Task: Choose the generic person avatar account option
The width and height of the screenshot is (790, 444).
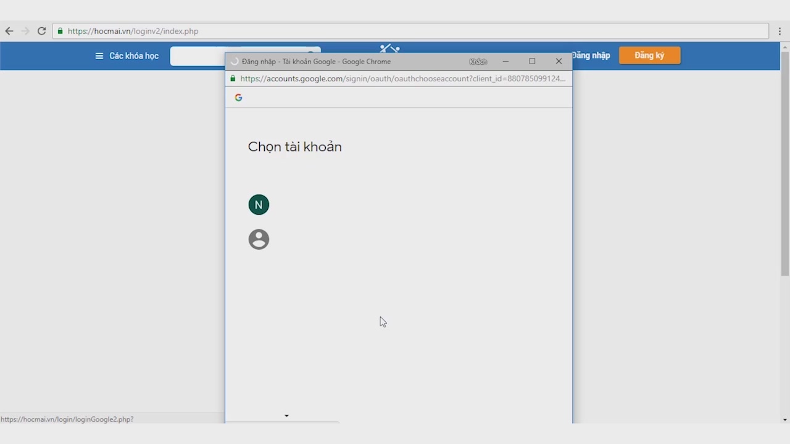Action: (259, 239)
